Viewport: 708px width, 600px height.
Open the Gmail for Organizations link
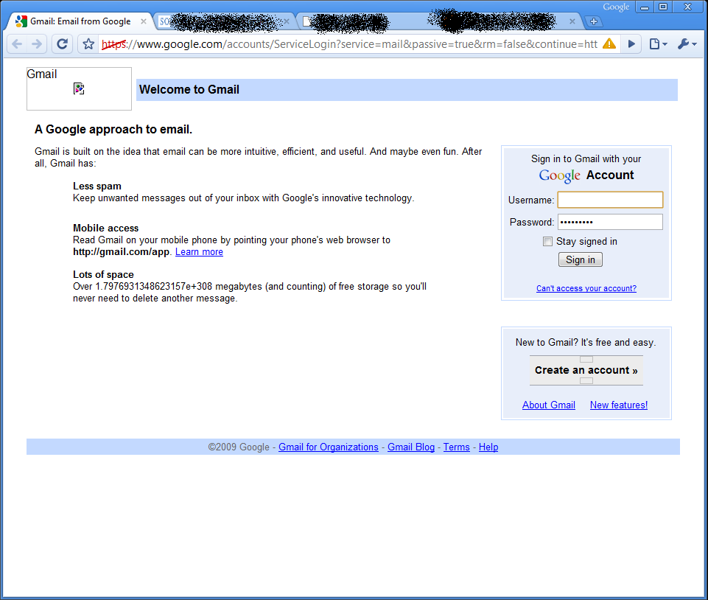click(x=329, y=447)
